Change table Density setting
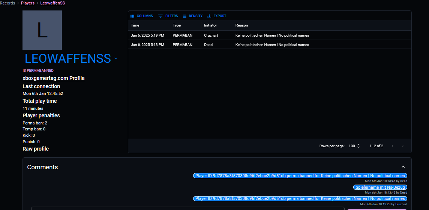Screen dimensions: 429x210 click(x=192, y=16)
